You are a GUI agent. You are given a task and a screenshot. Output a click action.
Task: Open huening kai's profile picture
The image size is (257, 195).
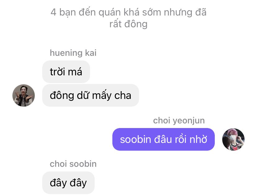pyautogui.click(x=24, y=95)
